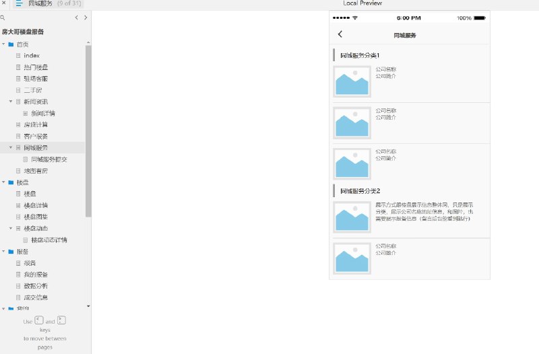The height and width of the screenshot is (354, 539).
Task: Open the 数据分析 page
Action: pos(36,286)
